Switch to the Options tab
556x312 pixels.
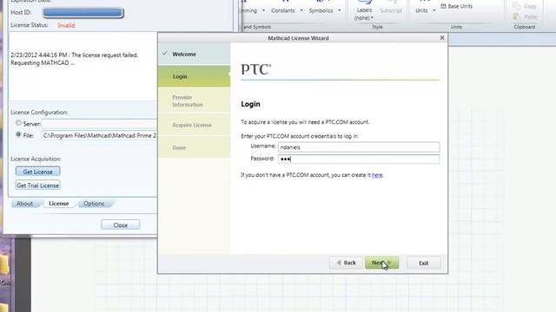click(94, 204)
